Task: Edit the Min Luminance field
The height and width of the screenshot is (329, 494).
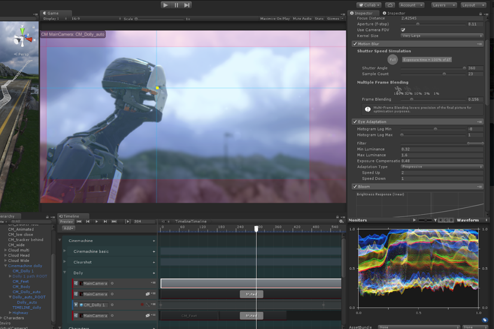Action: click(x=442, y=149)
